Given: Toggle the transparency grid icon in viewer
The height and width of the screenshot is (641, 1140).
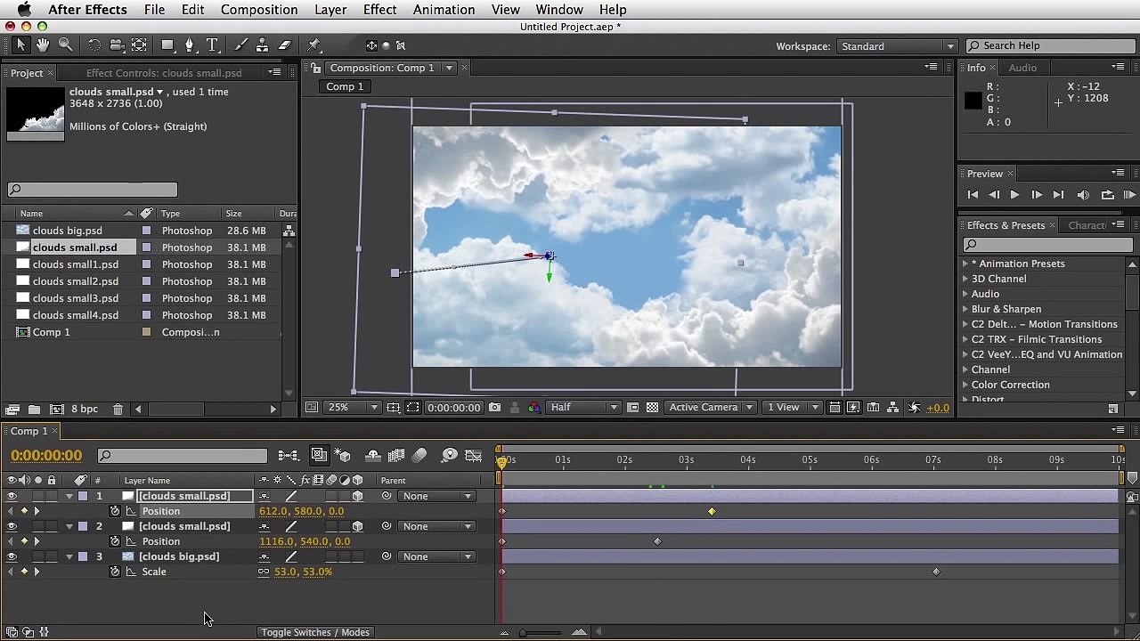Looking at the screenshot, I should [652, 408].
